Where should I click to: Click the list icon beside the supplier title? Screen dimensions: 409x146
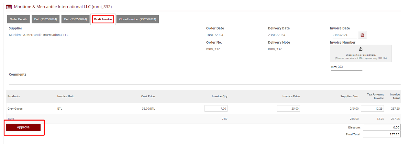click(x=9, y=7)
